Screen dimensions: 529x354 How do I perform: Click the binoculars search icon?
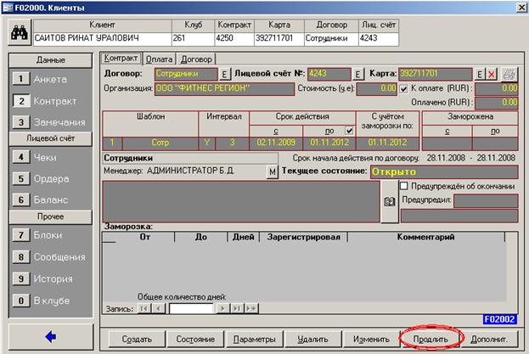pyautogui.click(x=20, y=32)
